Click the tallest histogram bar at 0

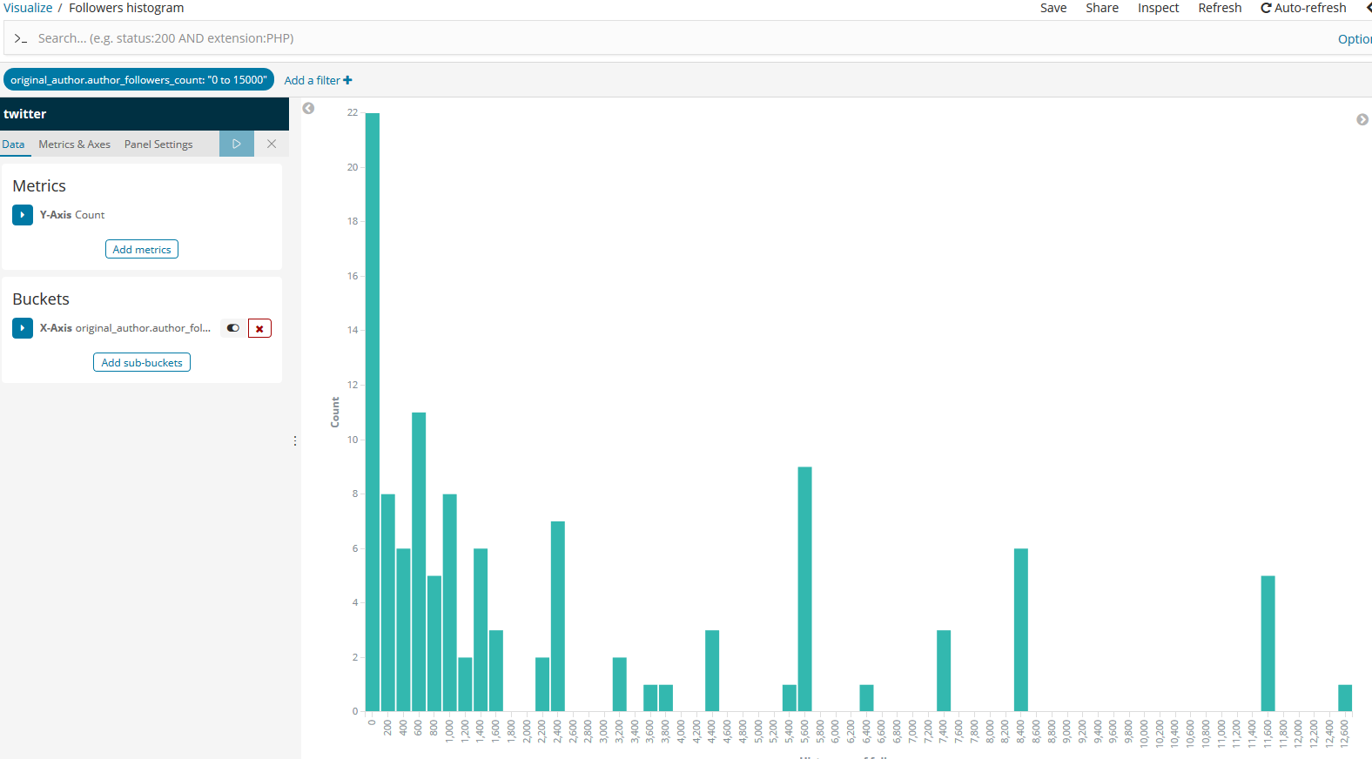[373, 412]
